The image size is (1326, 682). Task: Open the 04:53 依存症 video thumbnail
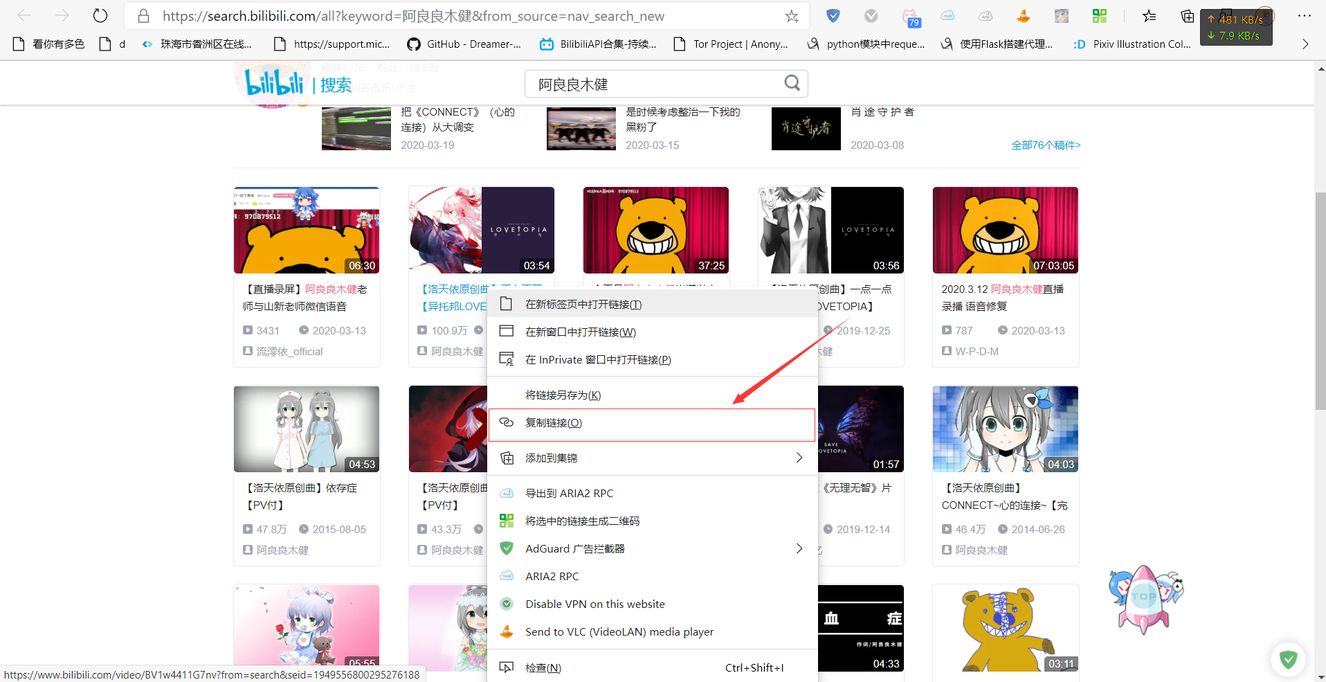pyautogui.click(x=307, y=429)
